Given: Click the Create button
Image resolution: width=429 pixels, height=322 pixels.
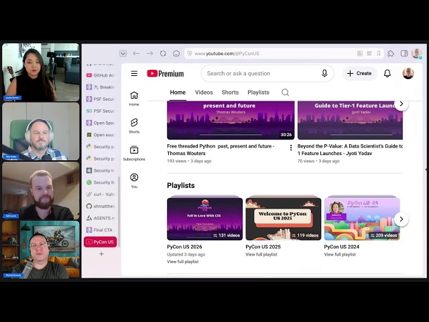Looking at the screenshot, I should 359,73.
